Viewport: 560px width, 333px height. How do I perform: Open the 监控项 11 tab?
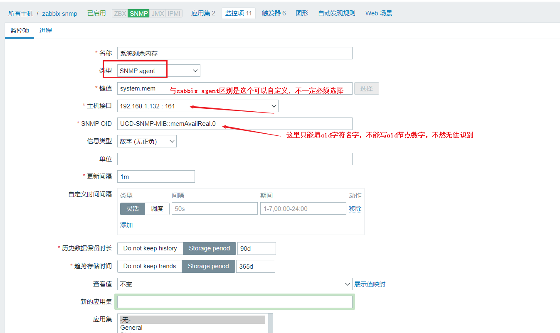239,13
